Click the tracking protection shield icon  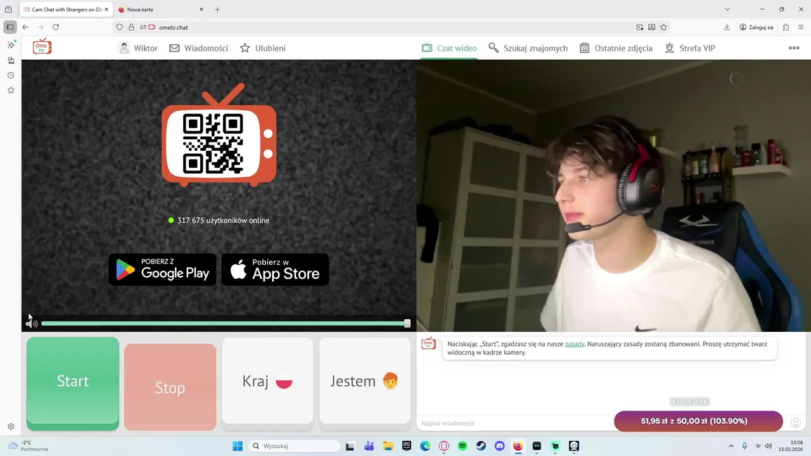point(119,27)
